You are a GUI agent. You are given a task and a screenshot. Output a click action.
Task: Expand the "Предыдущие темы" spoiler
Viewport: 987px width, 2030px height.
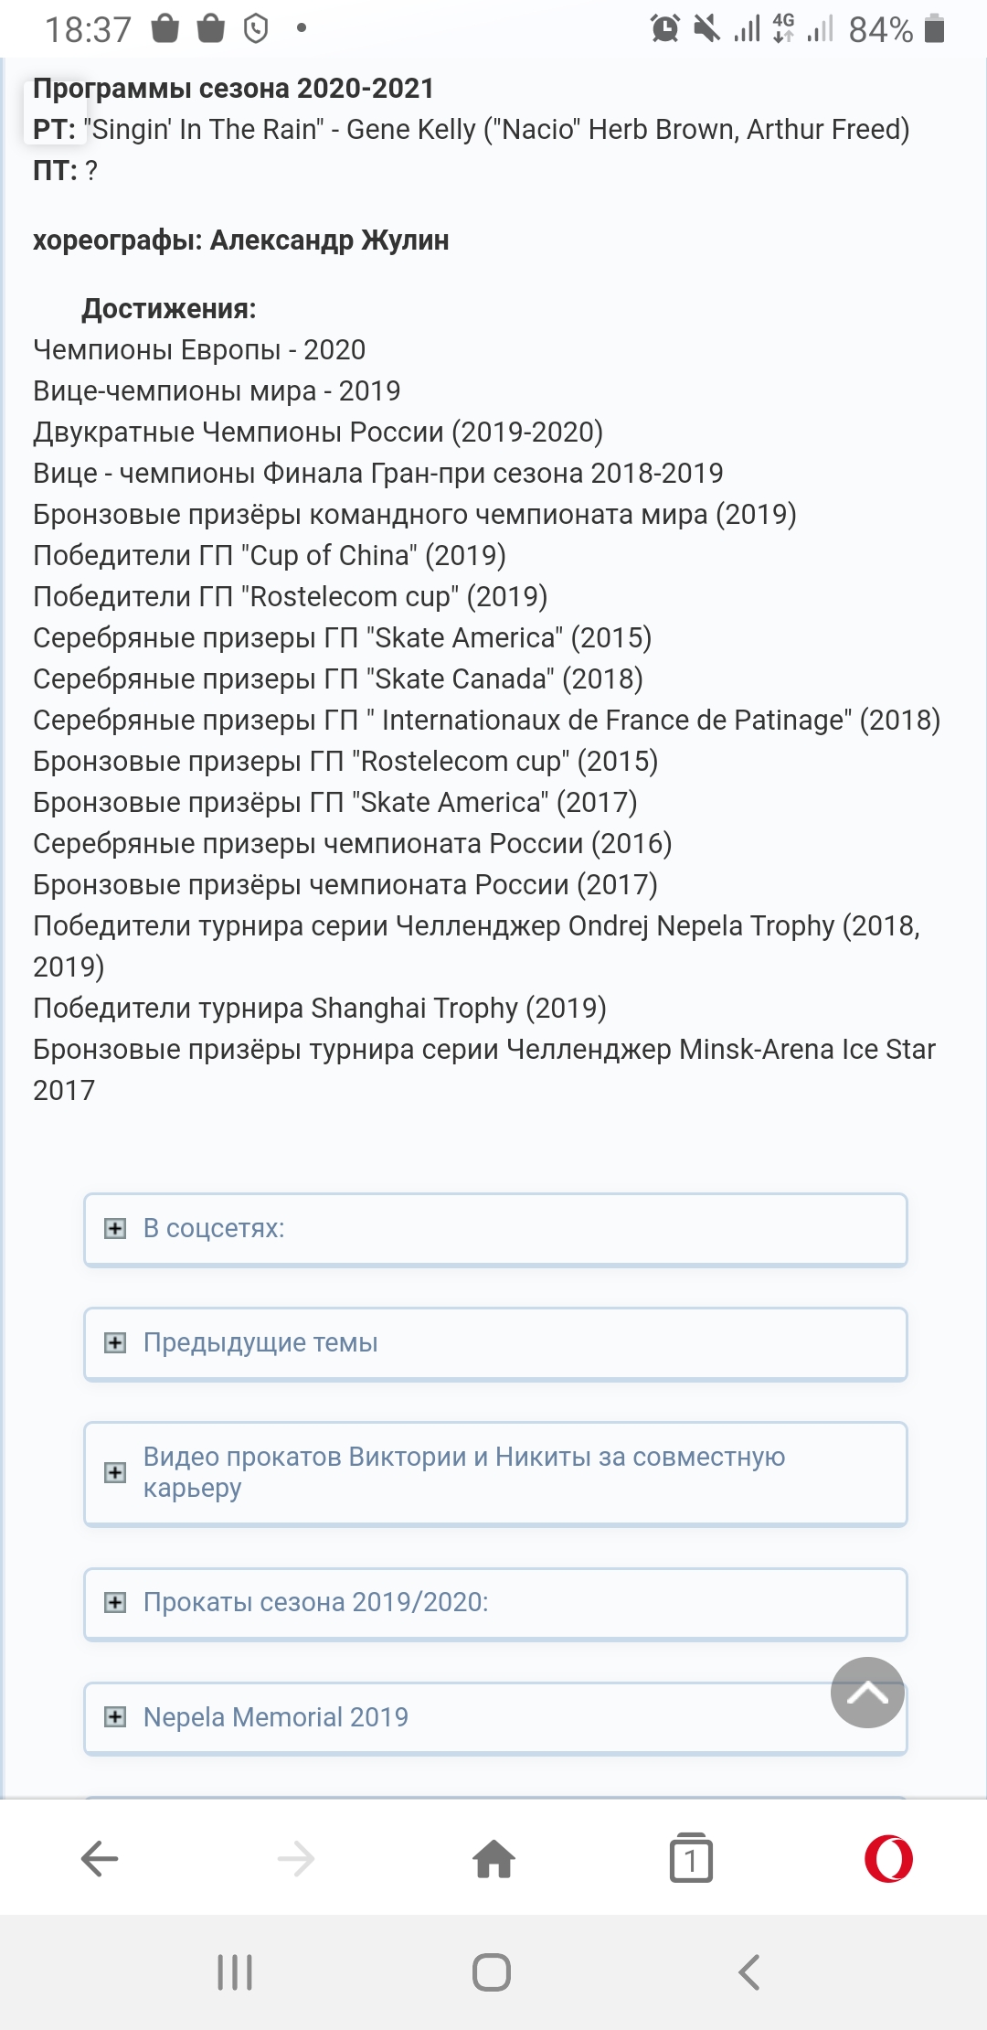click(x=495, y=1343)
